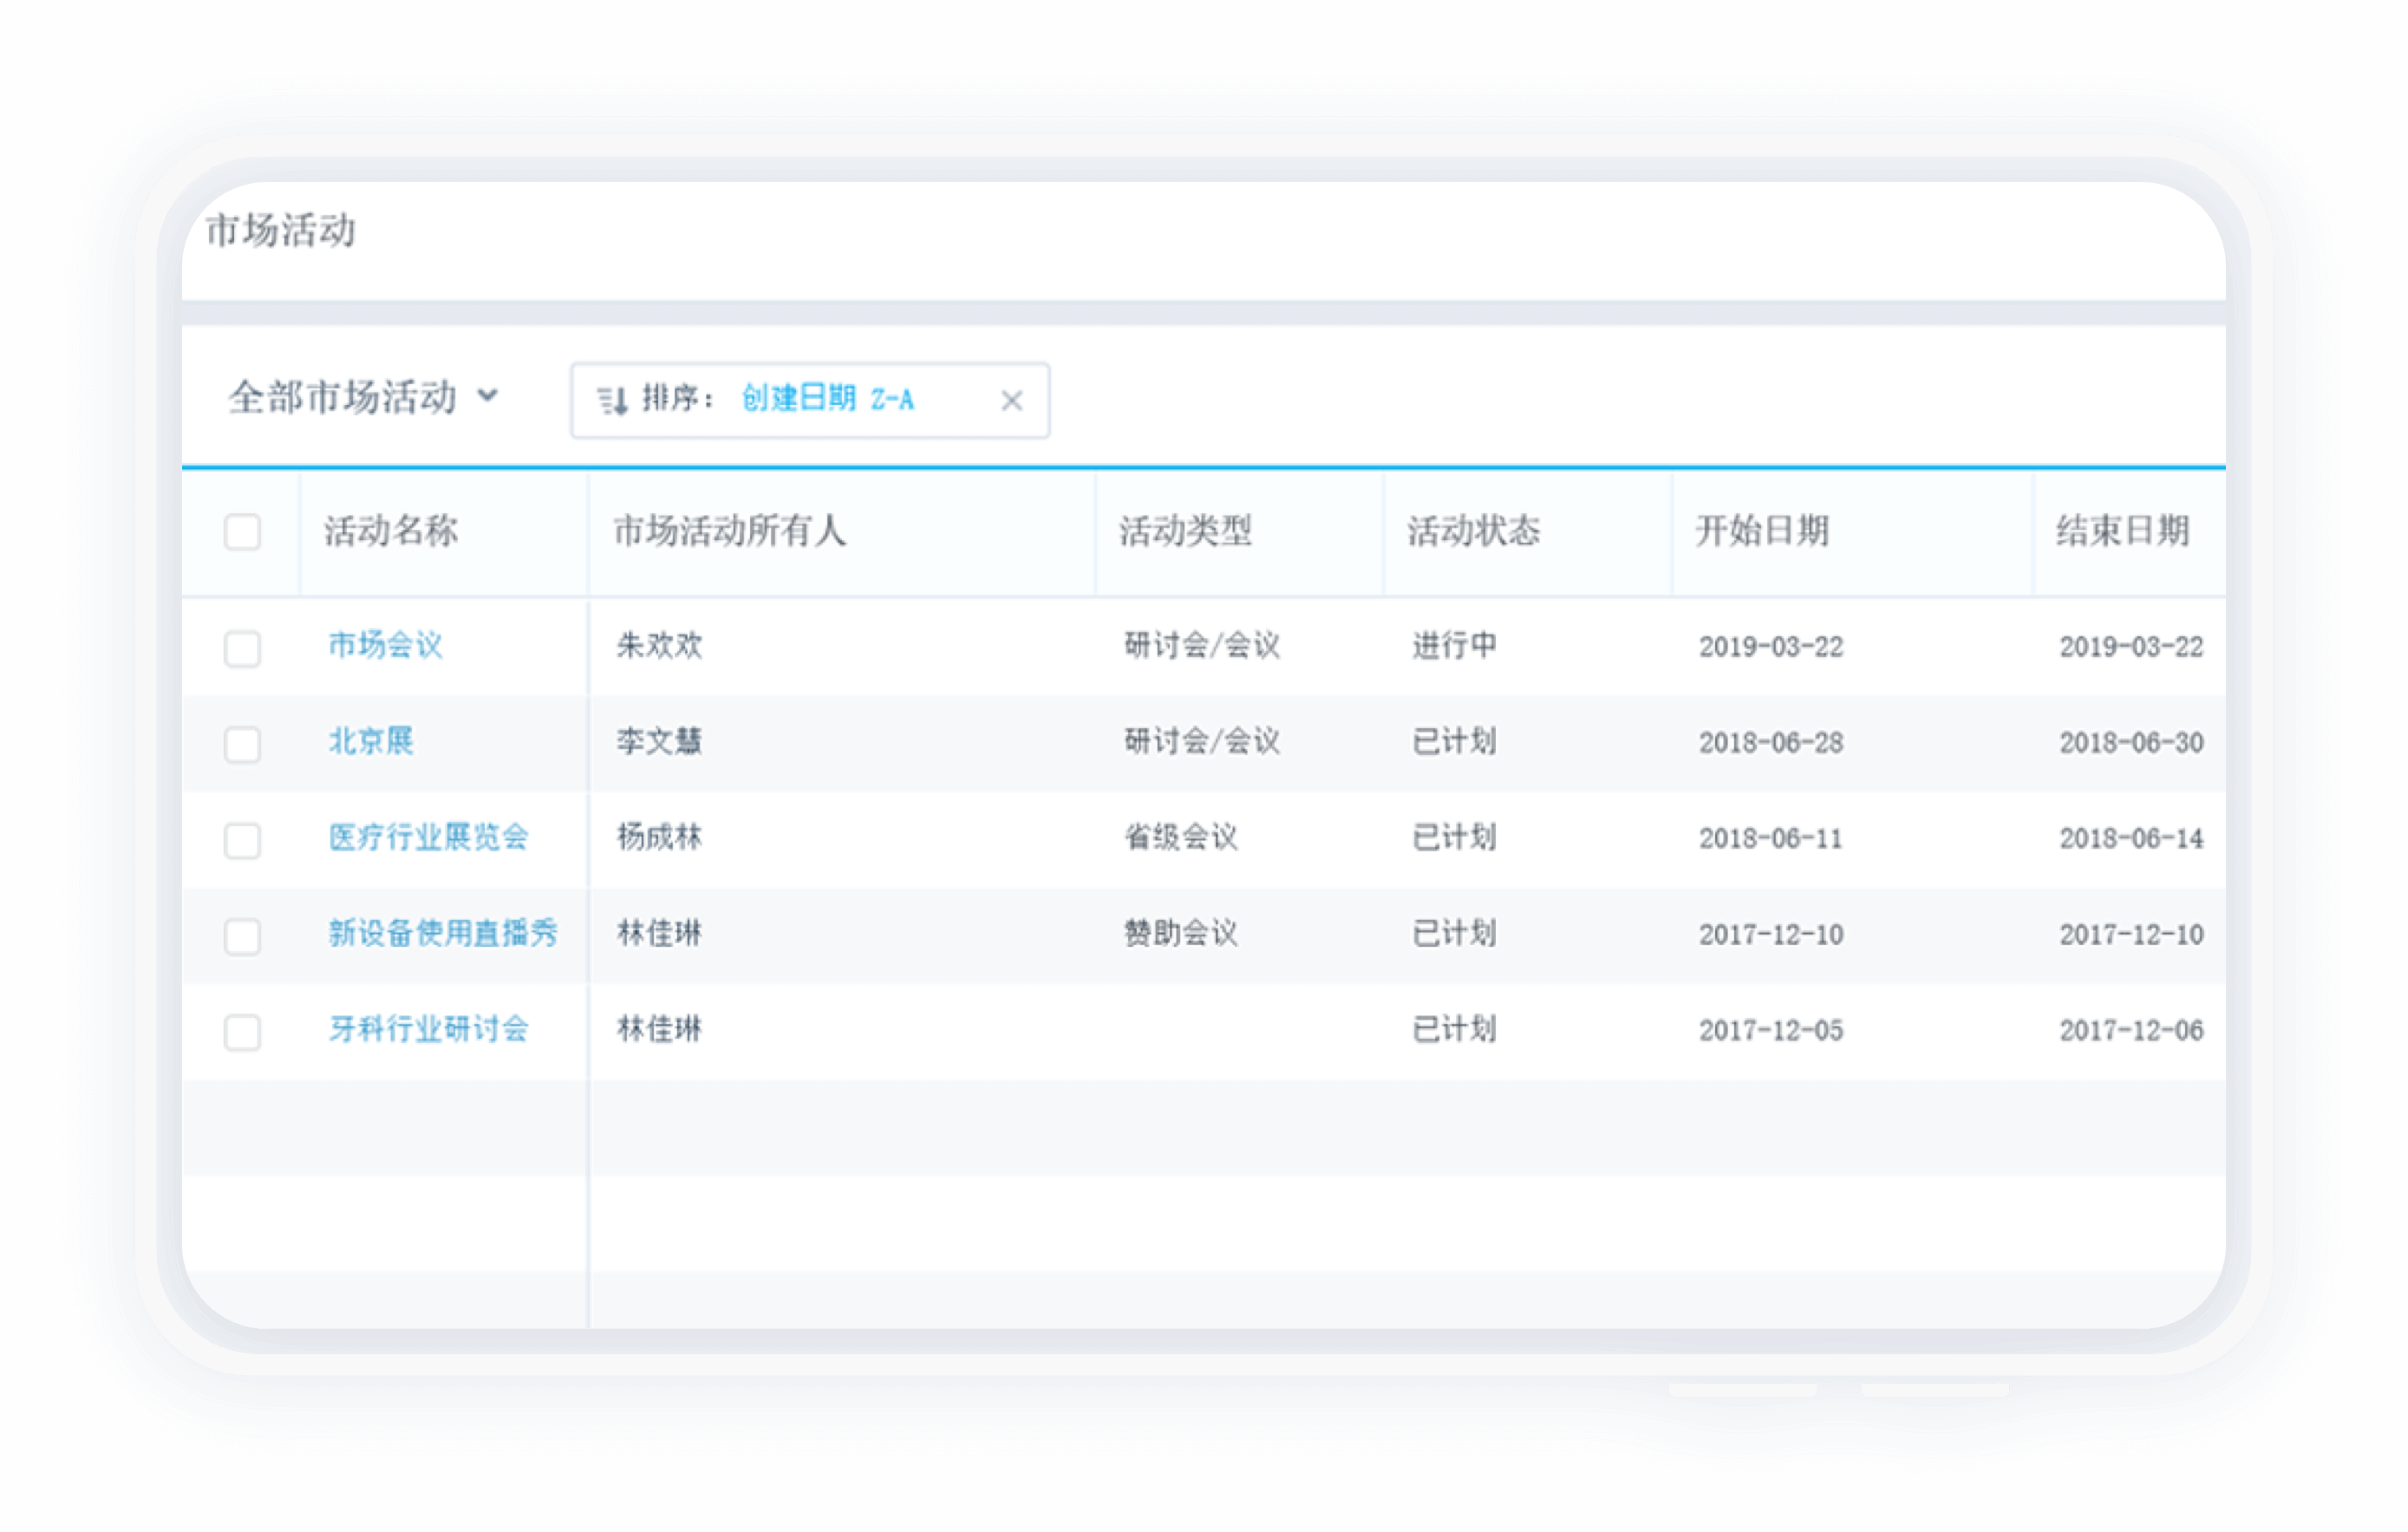Click the 市场活动所有人 column header
The width and height of the screenshot is (2408, 1532).
coord(730,531)
